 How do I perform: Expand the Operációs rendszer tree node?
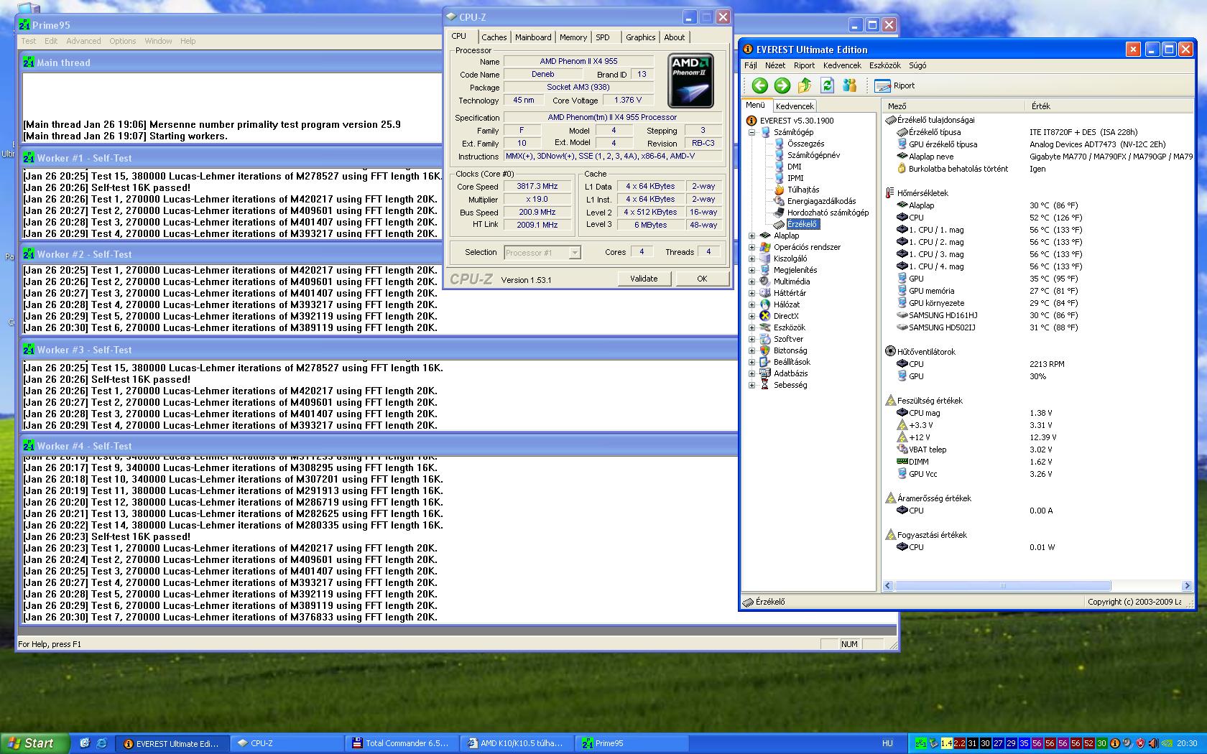click(752, 247)
